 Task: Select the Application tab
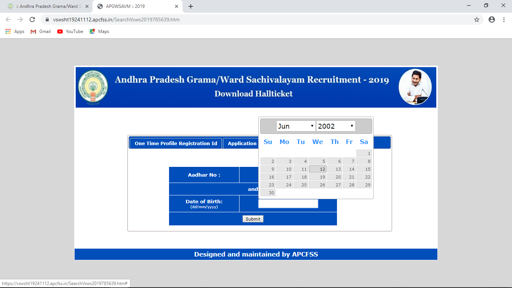242,143
